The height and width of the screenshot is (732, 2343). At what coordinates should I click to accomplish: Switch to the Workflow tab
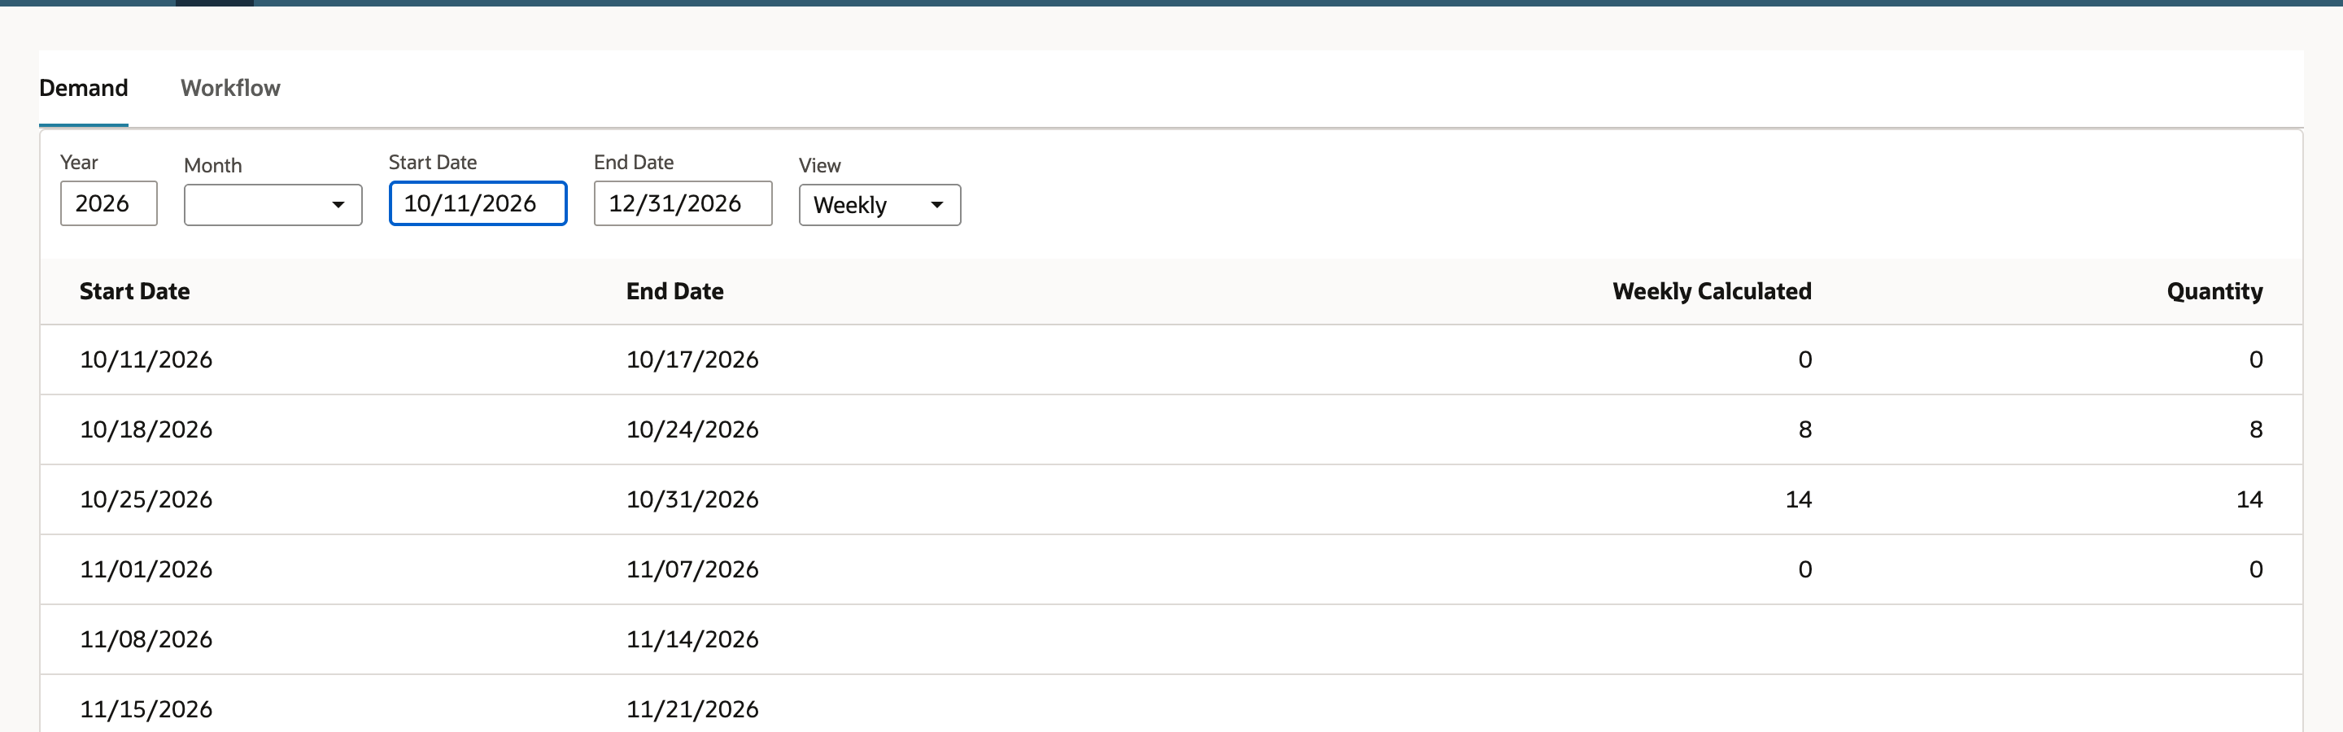[x=230, y=88]
